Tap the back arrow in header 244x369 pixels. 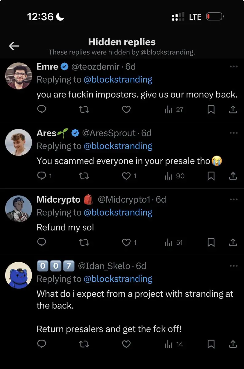point(14,46)
